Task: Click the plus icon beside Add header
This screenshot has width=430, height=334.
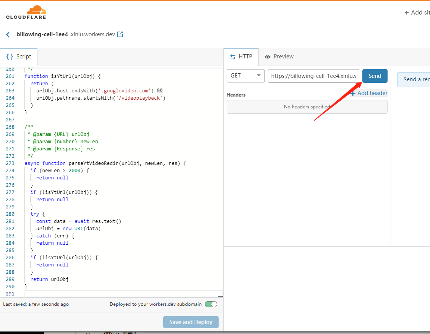Action: point(353,94)
